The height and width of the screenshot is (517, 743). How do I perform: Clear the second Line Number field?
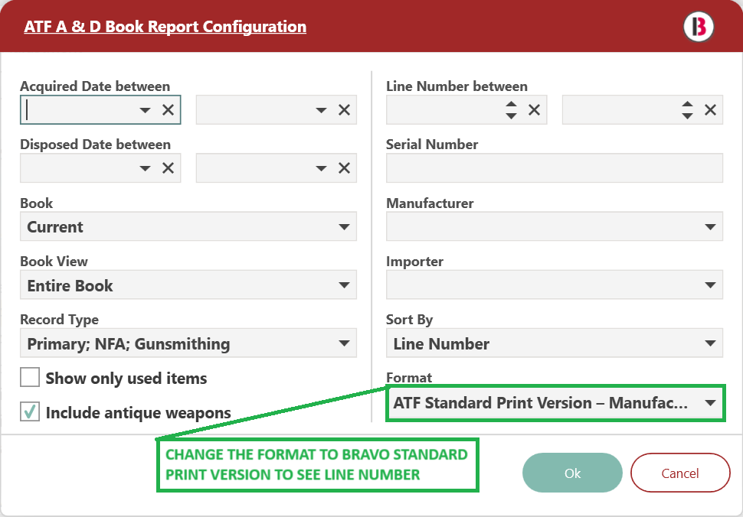[710, 110]
